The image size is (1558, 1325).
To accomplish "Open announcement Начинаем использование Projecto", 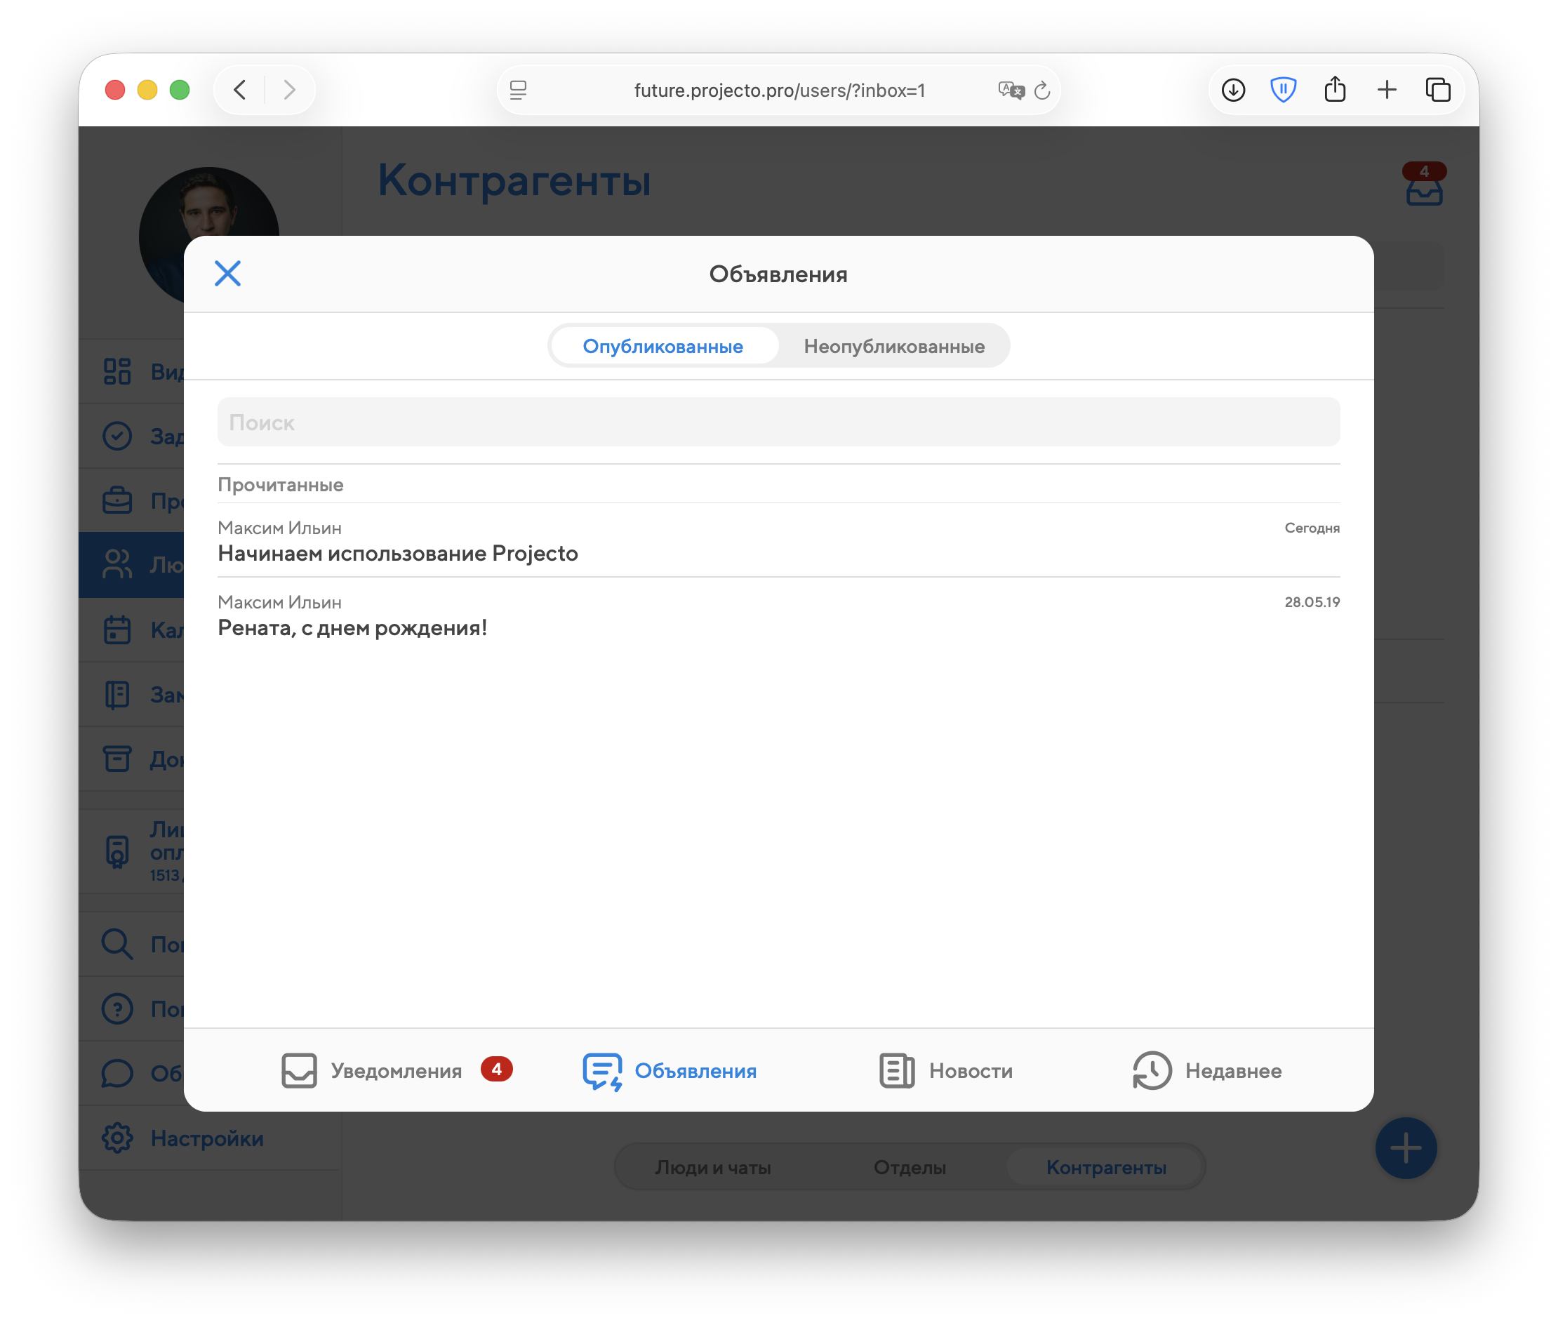I will click(397, 554).
